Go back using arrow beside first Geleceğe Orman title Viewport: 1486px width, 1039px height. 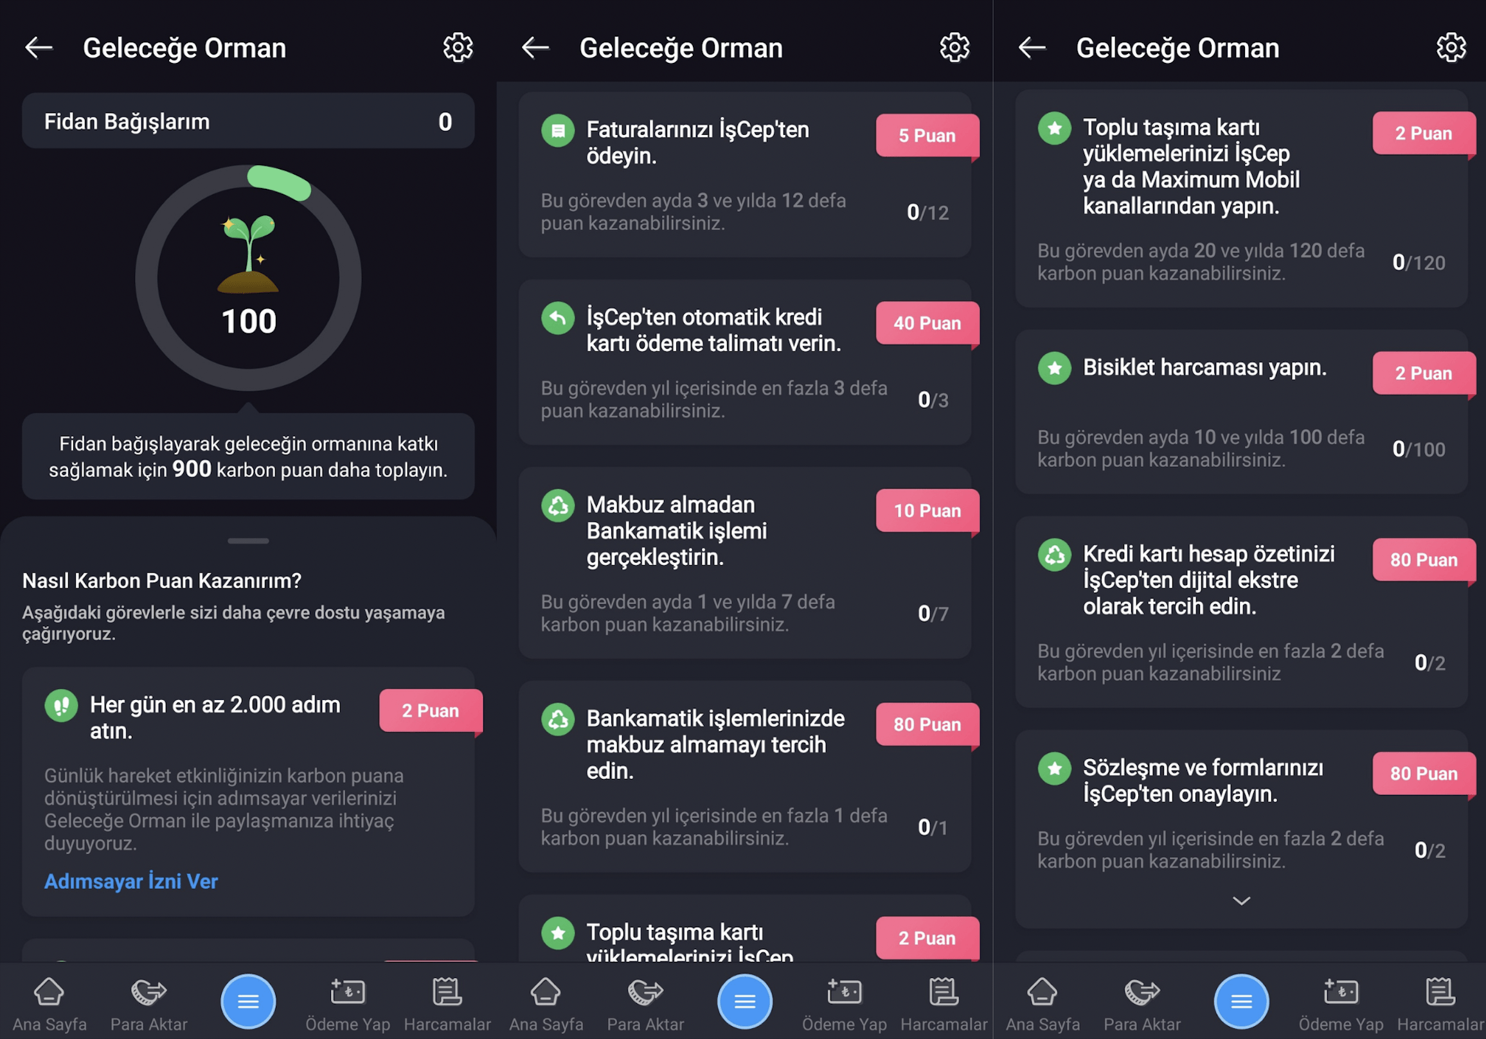pos(39,47)
